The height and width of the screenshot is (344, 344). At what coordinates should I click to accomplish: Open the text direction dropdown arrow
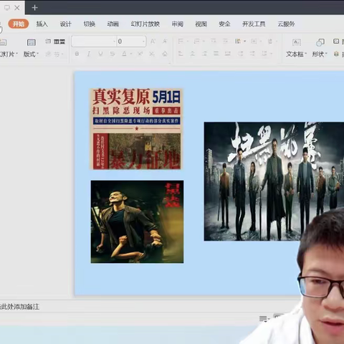click(x=245, y=42)
